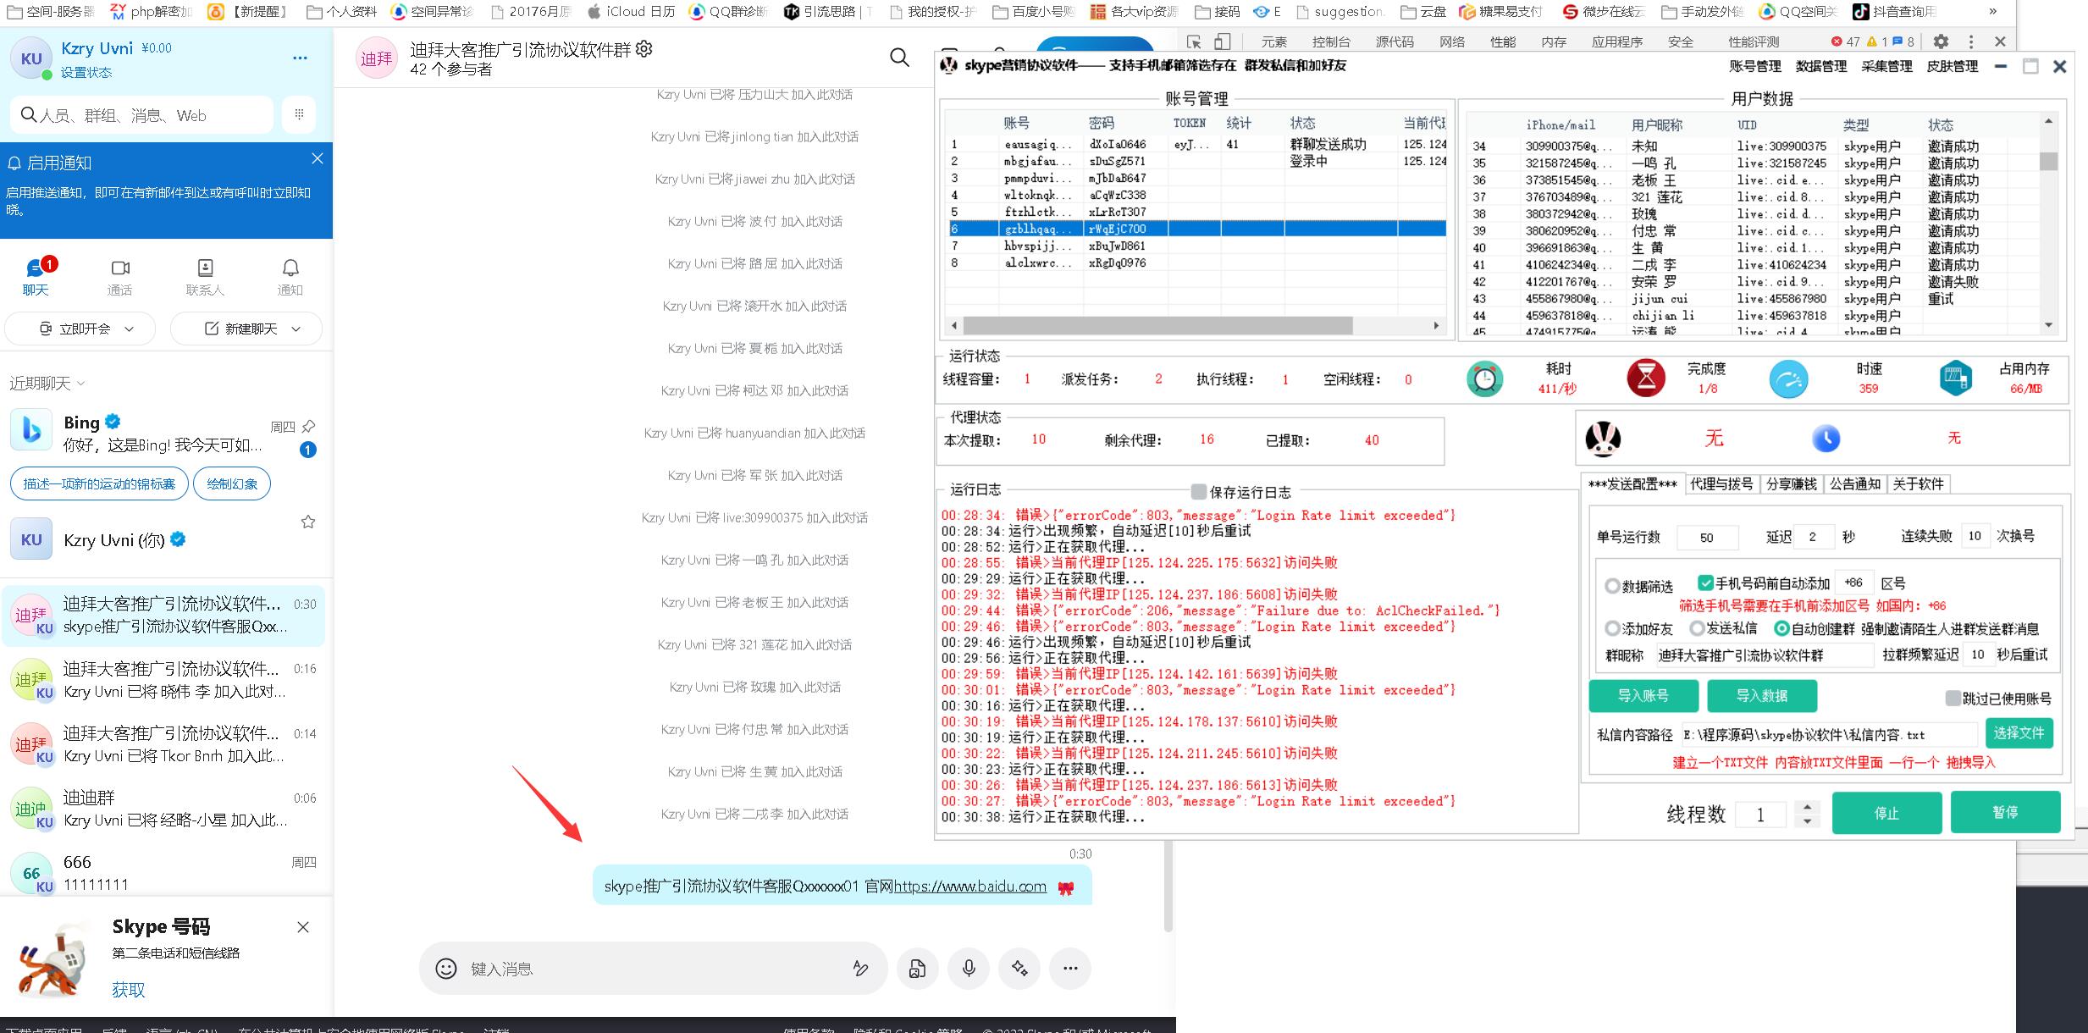
Task: Click the accounts table horizontal scrollbar
Action: (x=1157, y=325)
